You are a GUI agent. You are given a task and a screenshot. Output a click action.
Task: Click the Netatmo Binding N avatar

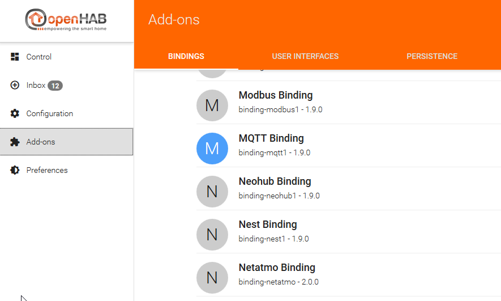point(212,278)
